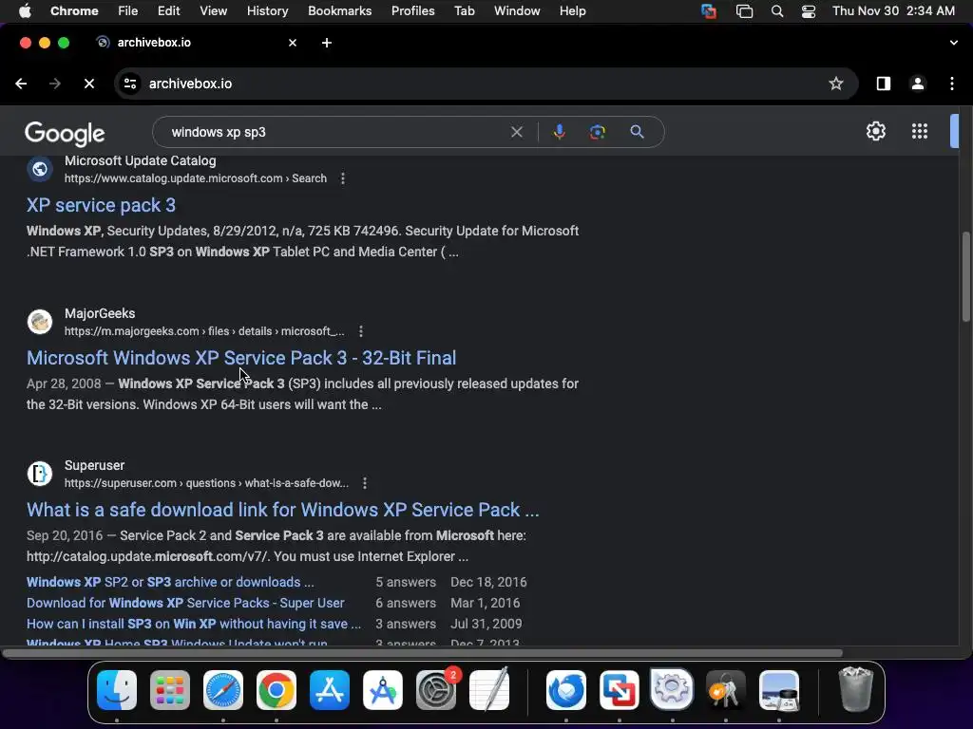
Task: Open the Bookmarks menu
Action: [339, 11]
